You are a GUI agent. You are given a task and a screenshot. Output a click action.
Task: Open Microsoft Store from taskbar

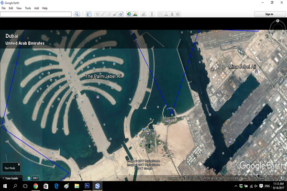pos(46,186)
